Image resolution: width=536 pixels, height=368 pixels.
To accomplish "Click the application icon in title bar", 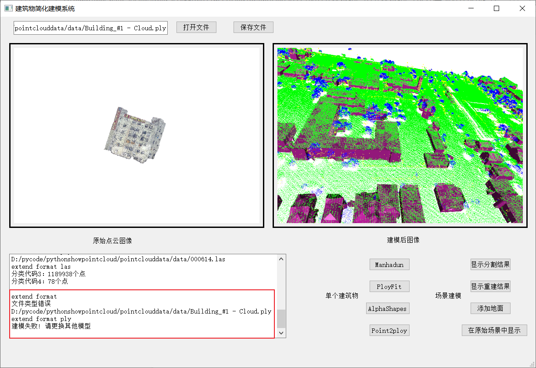I will [8, 8].
